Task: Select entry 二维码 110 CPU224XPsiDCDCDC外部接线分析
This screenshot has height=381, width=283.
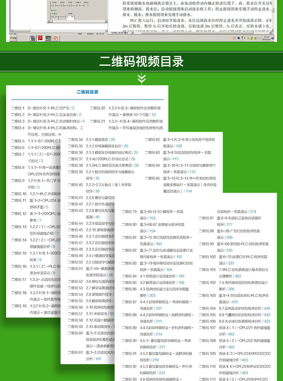Action: tap(235, 370)
